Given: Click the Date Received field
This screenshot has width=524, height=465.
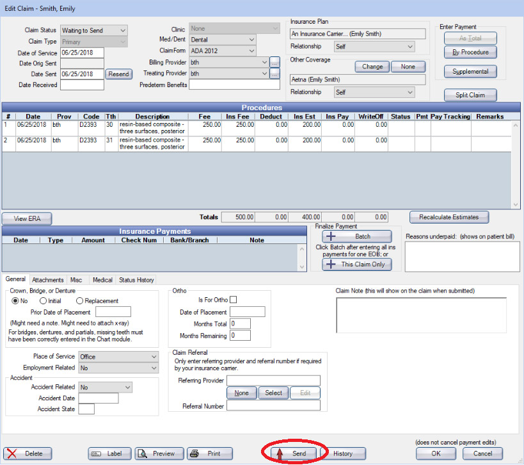Looking at the screenshot, I should pyautogui.click(x=82, y=85).
